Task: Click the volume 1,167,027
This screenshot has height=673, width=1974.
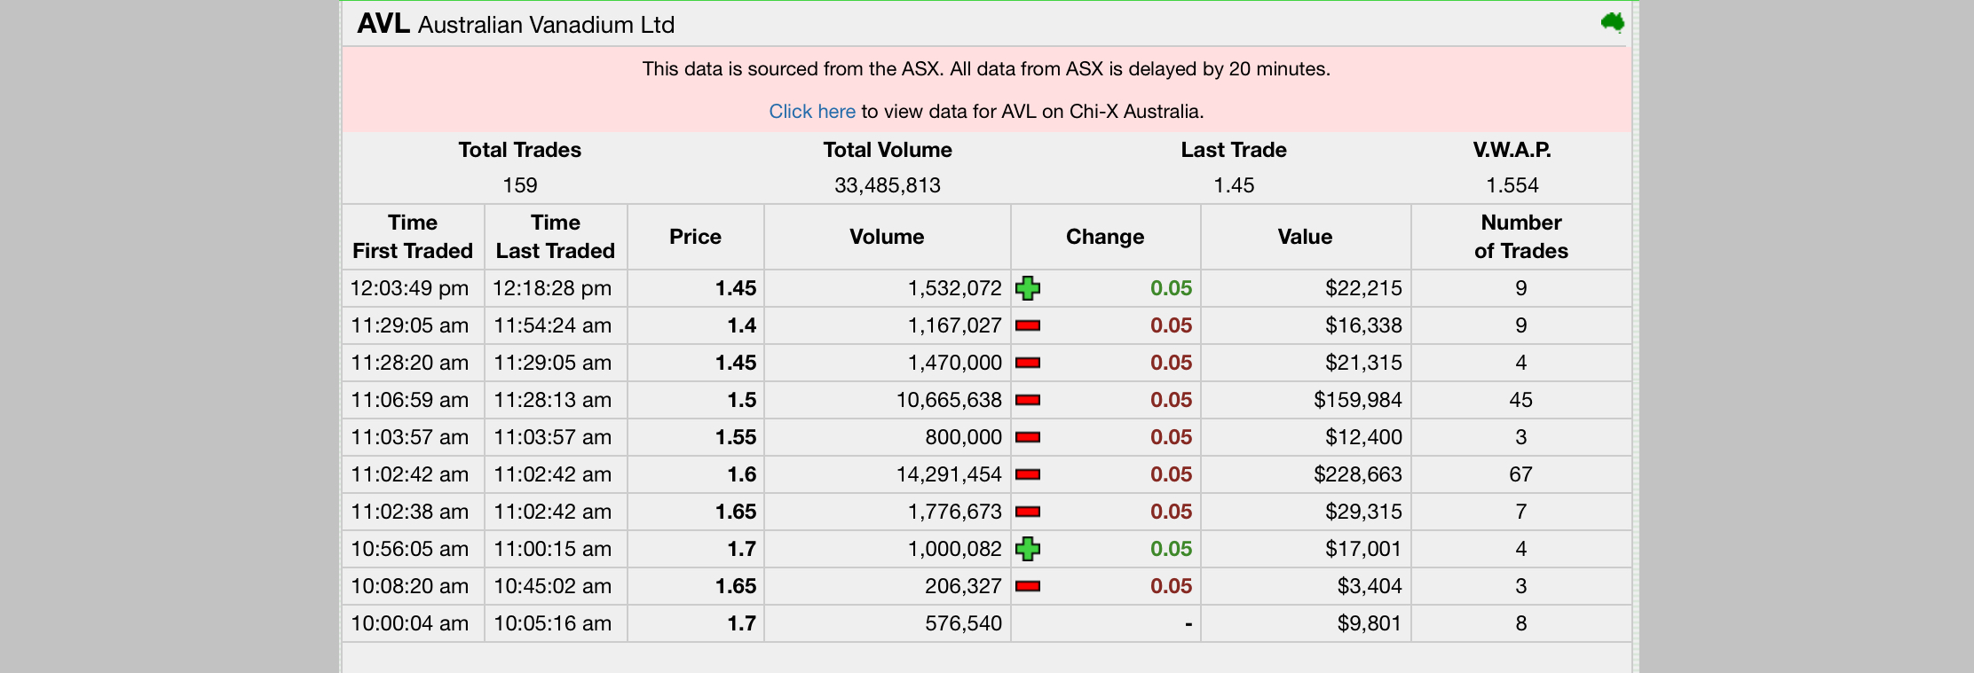Action: coord(954,325)
